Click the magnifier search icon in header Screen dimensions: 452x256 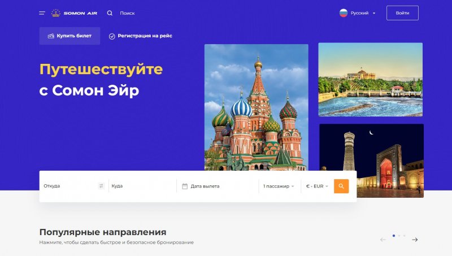(110, 13)
